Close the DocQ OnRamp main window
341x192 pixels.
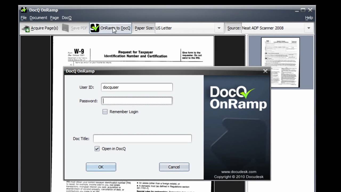[310, 10]
